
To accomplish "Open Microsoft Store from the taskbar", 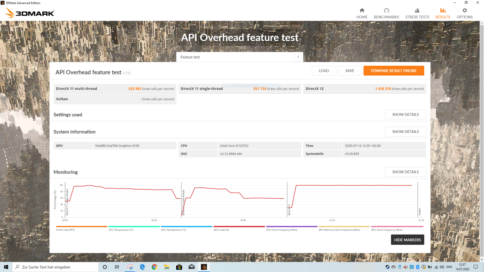I will (x=179, y=267).
